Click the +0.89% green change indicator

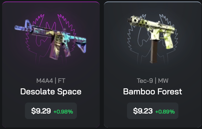tap(165, 112)
